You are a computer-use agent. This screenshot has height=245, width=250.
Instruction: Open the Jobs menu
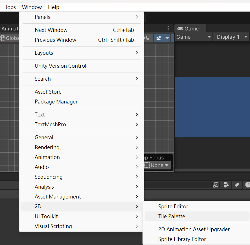(10, 7)
